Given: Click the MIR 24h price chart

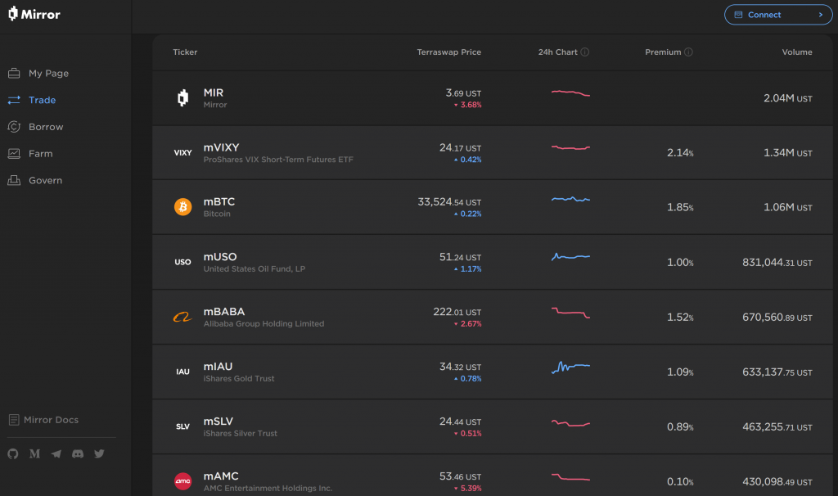Looking at the screenshot, I should click(x=570, y=93).
